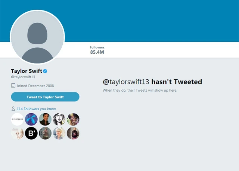Click the person icon beside Followers you know

point(13,109)
